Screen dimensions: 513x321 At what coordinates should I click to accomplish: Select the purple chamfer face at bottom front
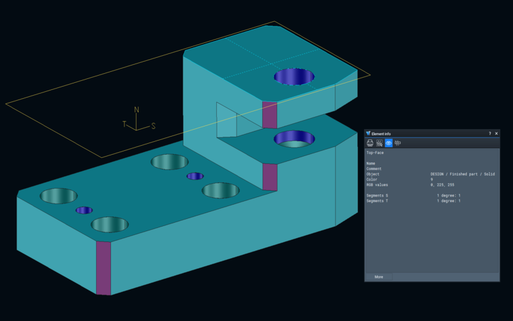coord(103,268)
